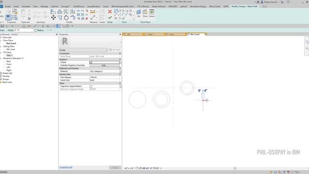
Task: Click the Text tool in quick access toolbar
Action: 43,26
